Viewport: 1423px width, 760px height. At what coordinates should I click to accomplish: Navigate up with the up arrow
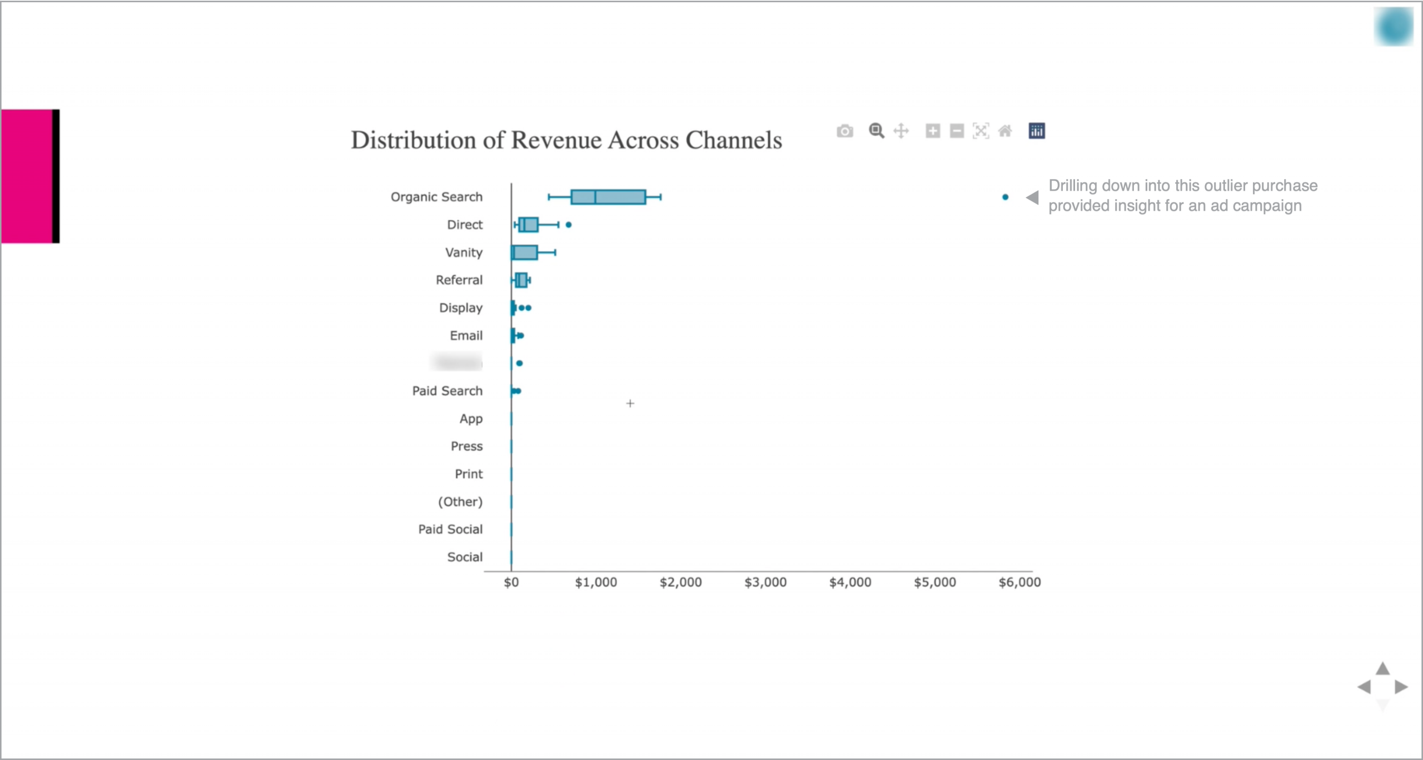pos(1383,668)
